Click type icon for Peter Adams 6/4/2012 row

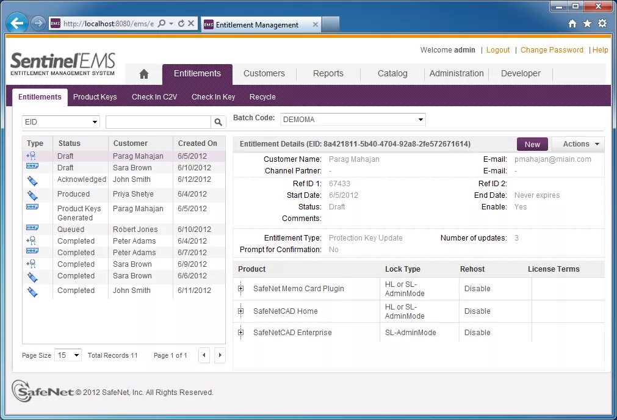pyautogui.click(x=31, y=241)
